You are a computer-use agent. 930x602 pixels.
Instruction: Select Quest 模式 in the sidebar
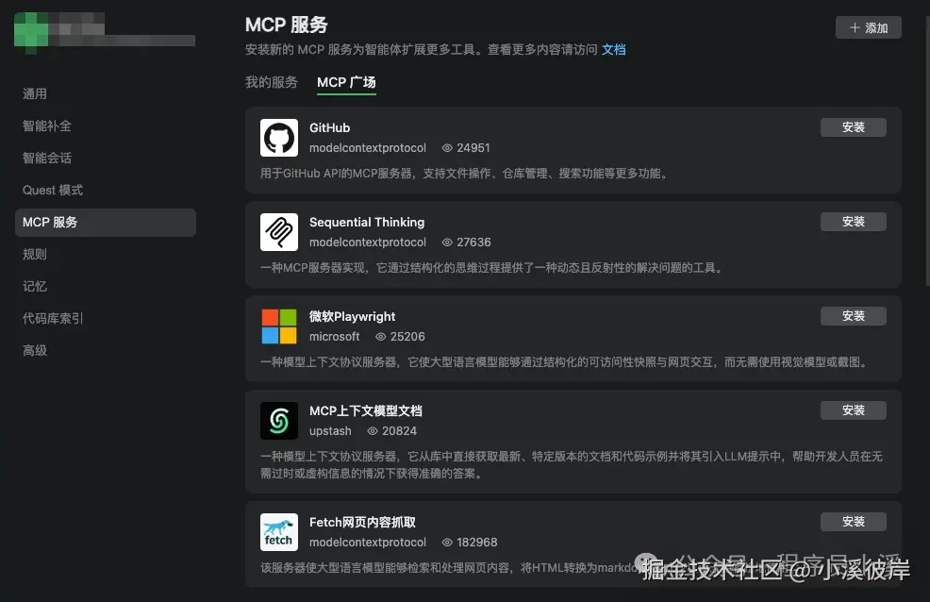tap(52, 190)
